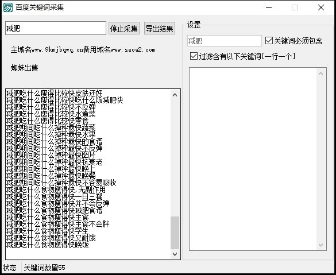Toggle the 关键词必须包含 checkbox
The image size is (336, 275).
point(293,41)
